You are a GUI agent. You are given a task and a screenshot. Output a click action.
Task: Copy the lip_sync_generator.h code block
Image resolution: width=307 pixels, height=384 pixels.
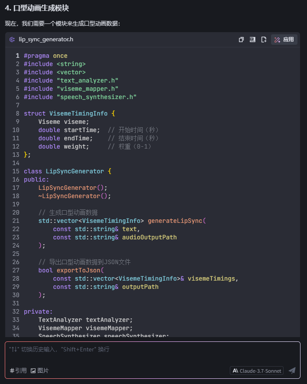[x=241, y=40]
